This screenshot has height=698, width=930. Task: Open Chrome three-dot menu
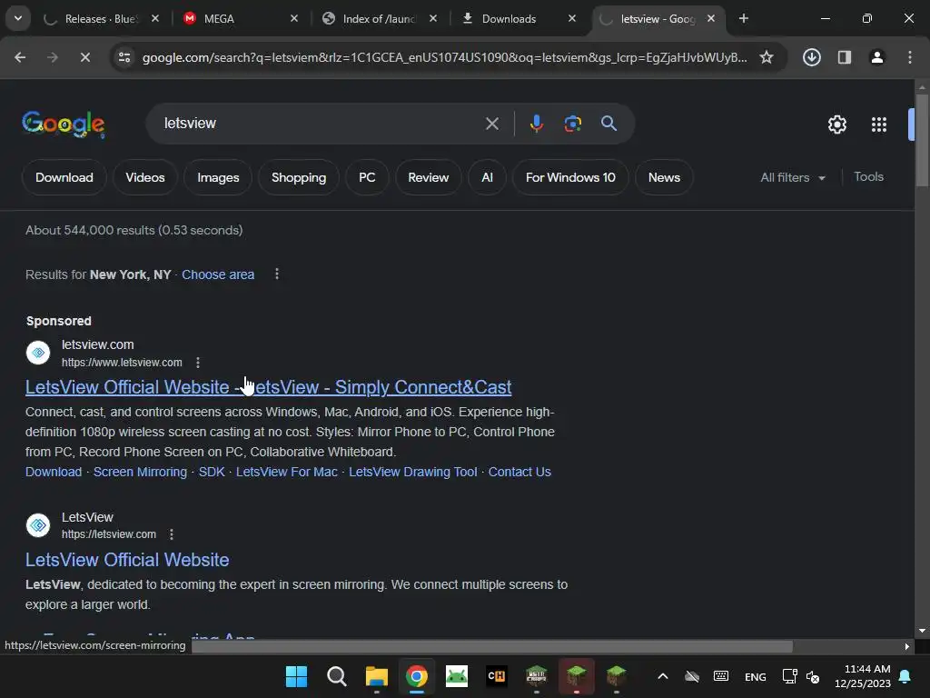pyautogui.click(x=910, y=57)
